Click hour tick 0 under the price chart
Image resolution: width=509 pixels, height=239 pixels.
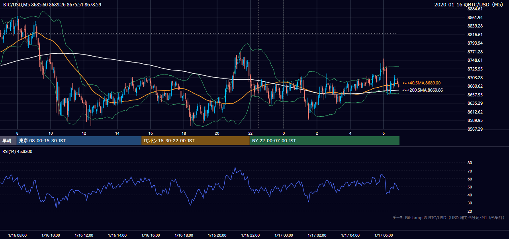click(x=284, y=133)
